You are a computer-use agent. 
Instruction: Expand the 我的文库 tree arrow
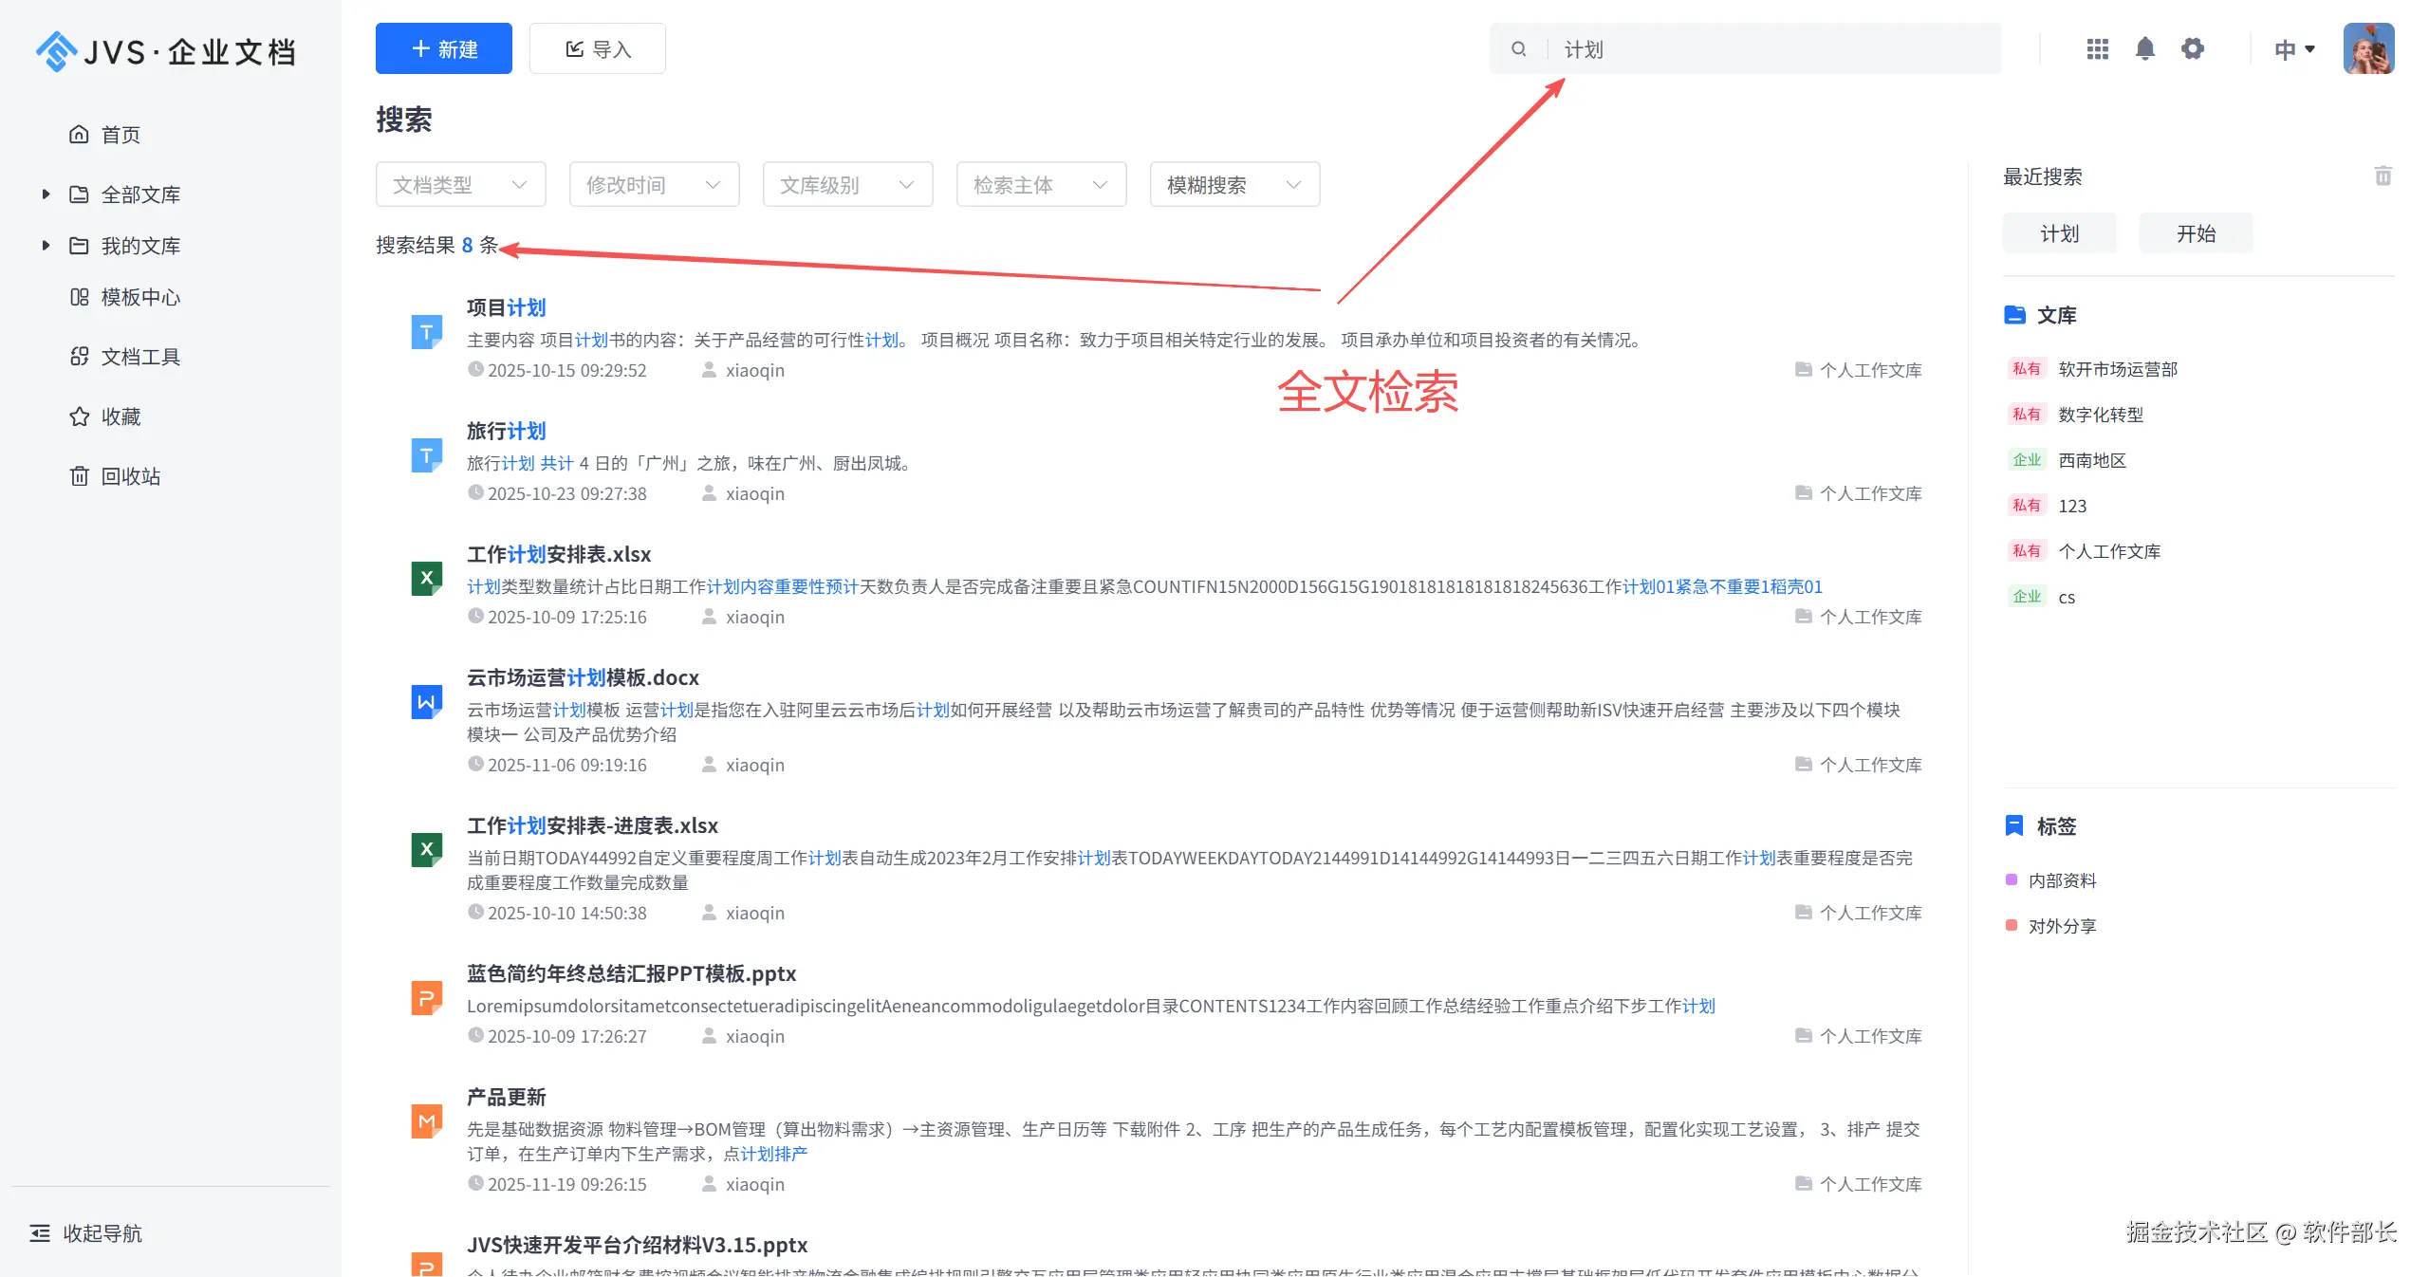click(46, 246)
